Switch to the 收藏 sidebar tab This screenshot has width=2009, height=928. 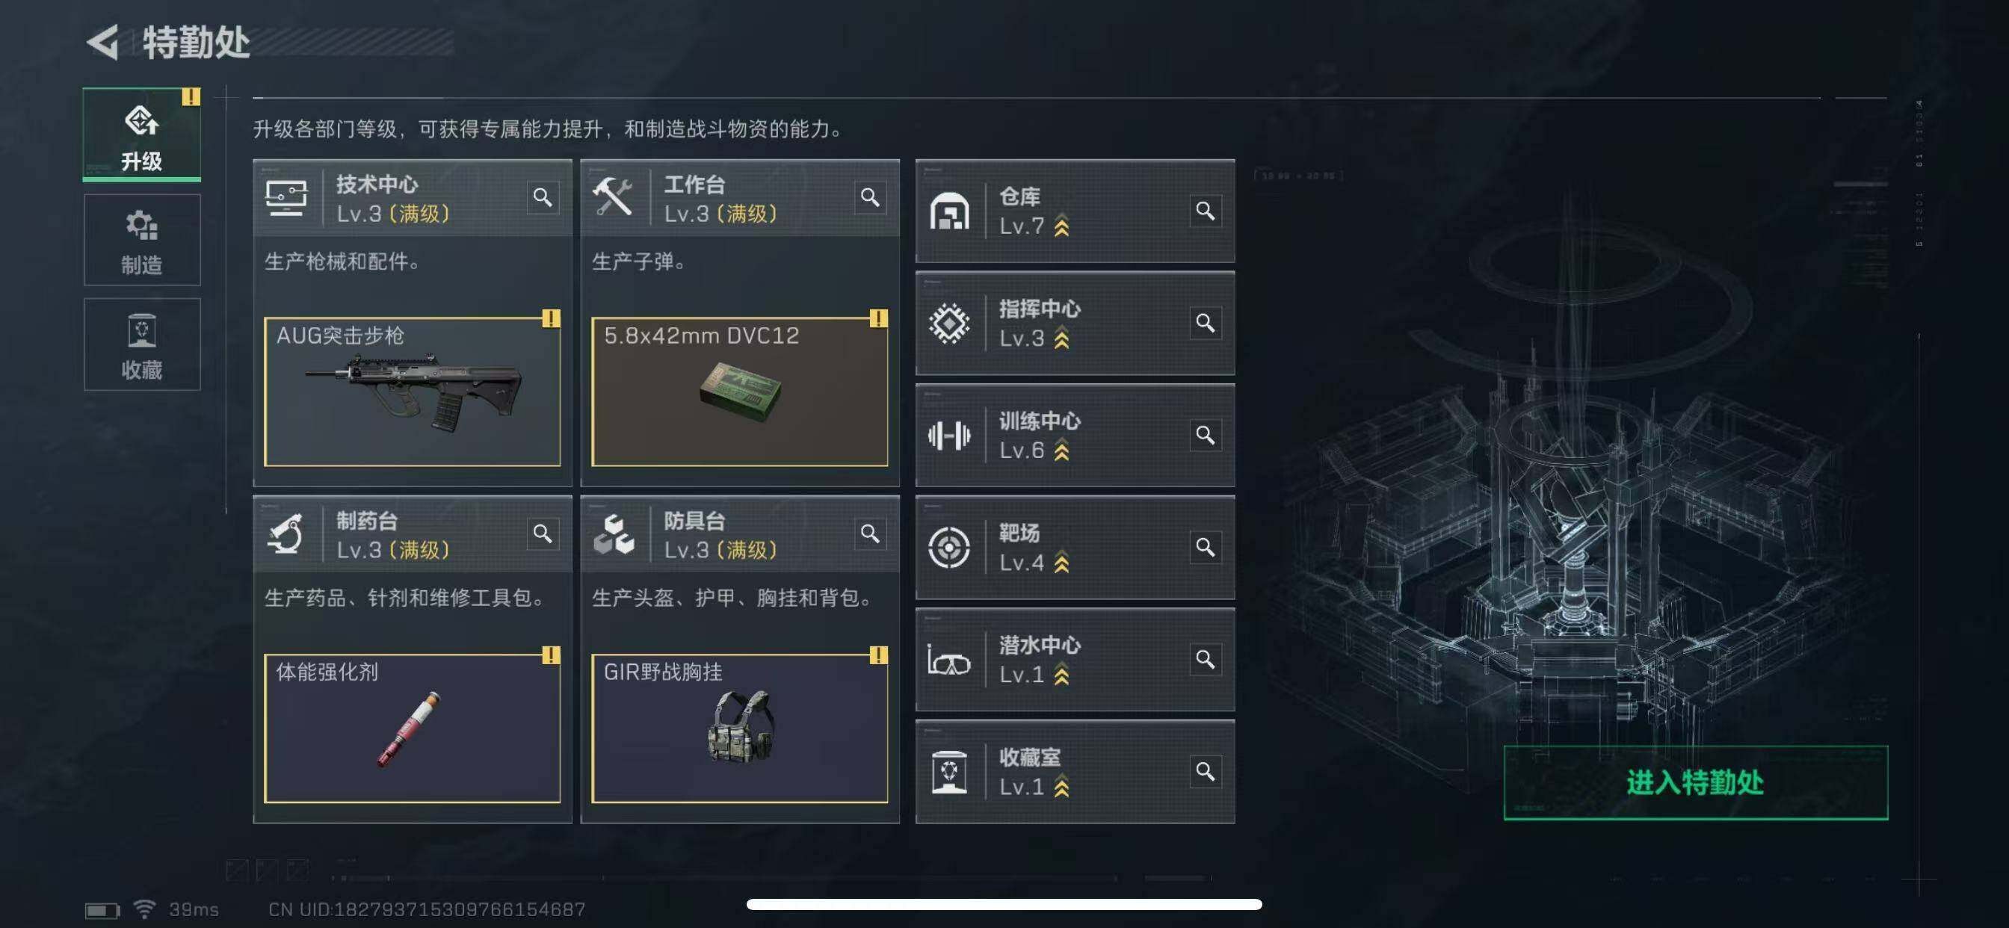pos(142,344)
